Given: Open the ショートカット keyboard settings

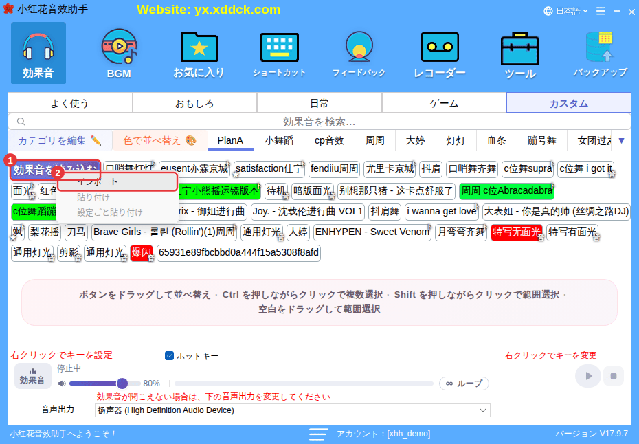Looking at the screenshot, I should [x=279, y=54].
